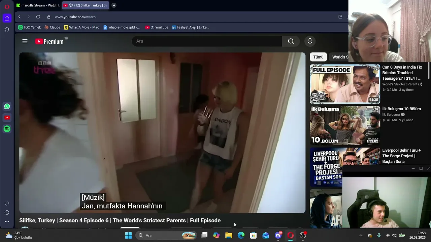Open the Opera main menu logo

tap(7, 7)
